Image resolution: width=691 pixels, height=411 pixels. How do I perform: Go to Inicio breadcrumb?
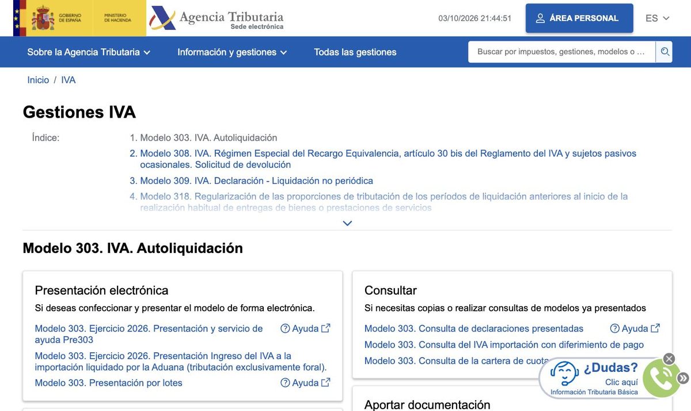tap(38, 80)
